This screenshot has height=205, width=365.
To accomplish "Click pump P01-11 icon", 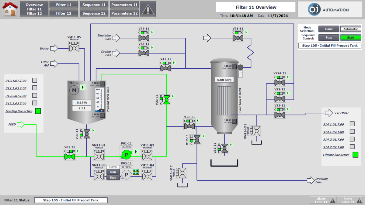I will click(x=126, y=155).
